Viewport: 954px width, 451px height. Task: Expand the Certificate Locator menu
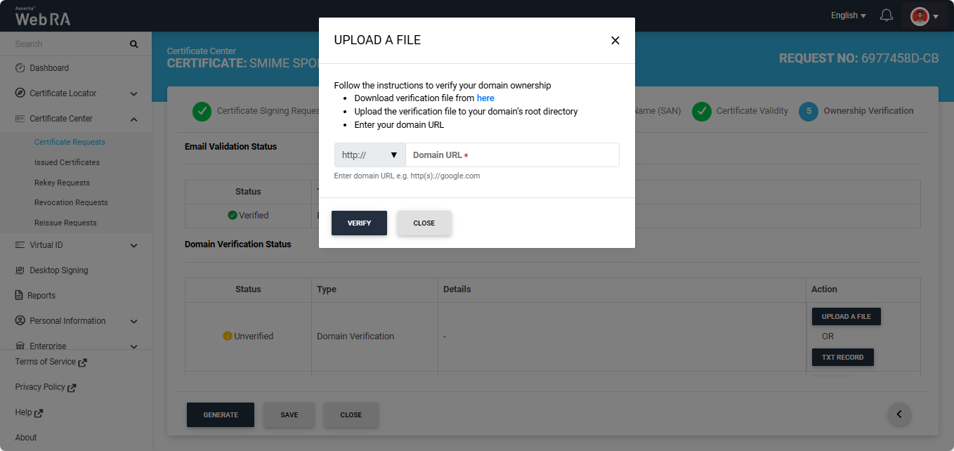pos(133,93)
